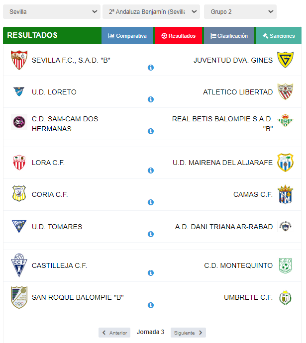
Task: Open the Grupo 2 dropdown
Action: [x=240, y=11]
